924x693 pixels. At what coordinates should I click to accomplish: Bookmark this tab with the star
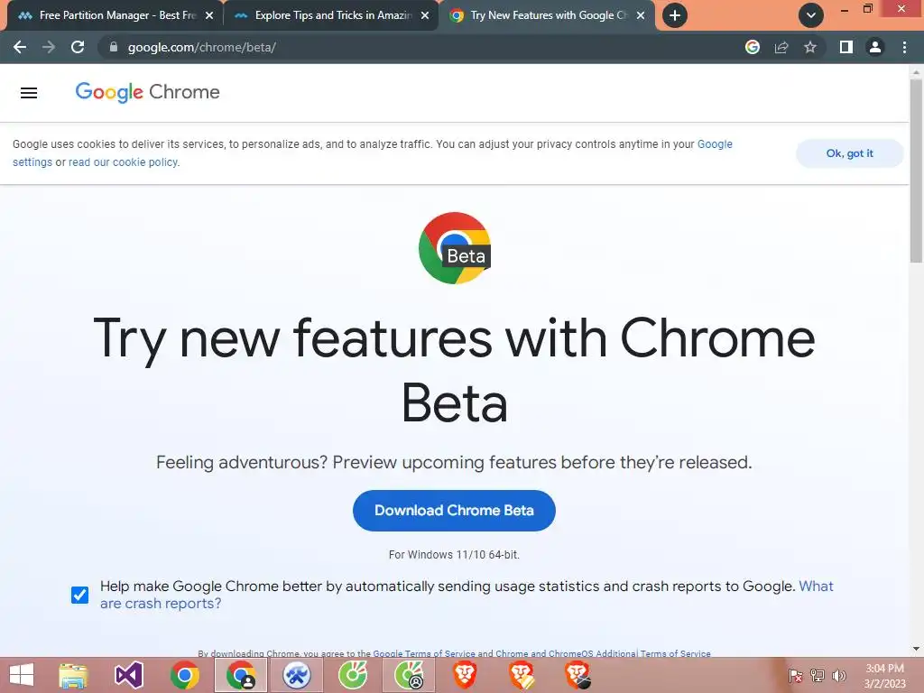pyautogui.click(x=810, y=47)
